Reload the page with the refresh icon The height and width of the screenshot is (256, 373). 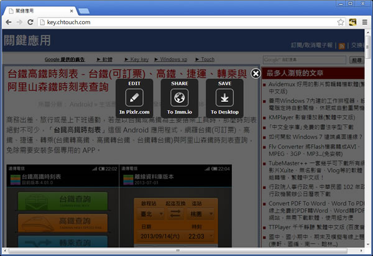coord(30,22)
